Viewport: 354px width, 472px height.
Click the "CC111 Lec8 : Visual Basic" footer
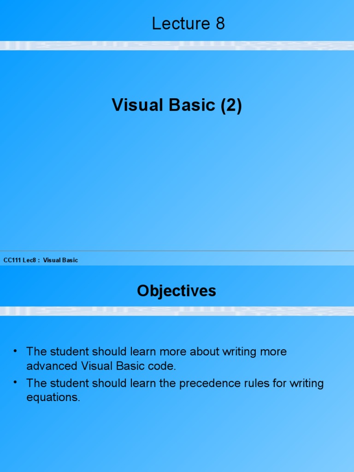point(41,260)
